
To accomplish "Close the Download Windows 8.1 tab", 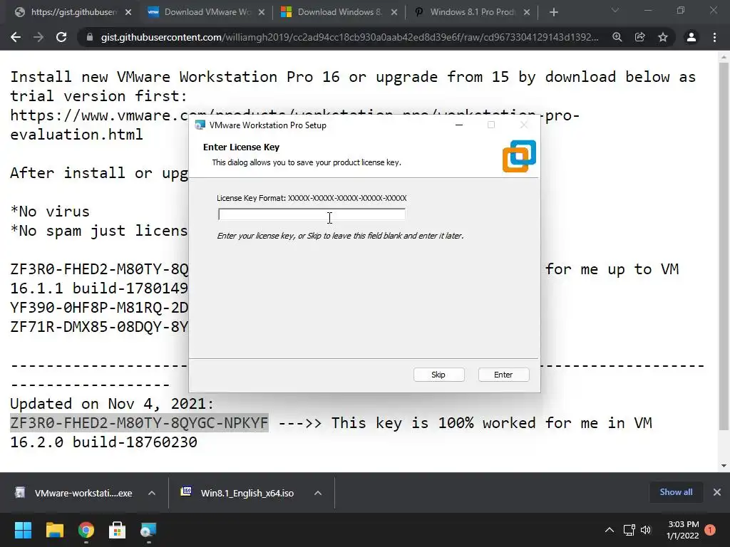I will pos(394,12).
